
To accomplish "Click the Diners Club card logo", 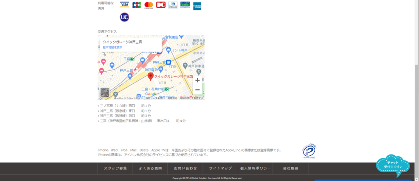I will click(x=173, y=5).
